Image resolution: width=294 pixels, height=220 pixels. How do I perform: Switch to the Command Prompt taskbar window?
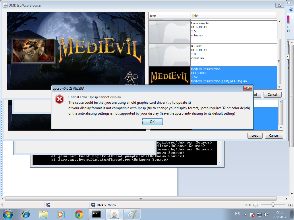pyautogui.click(x=96, y=214)
